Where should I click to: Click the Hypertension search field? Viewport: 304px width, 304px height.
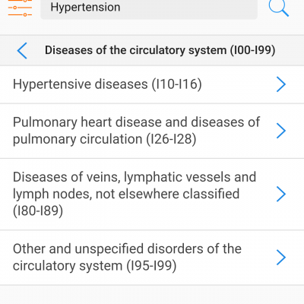[x=149, y=8]
